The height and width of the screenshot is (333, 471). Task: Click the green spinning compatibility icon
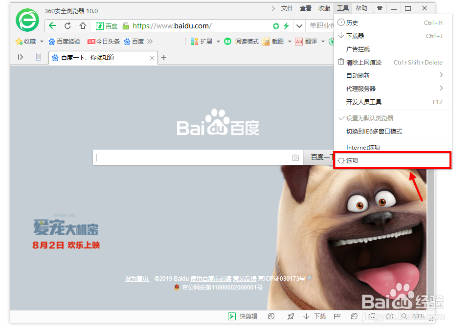coord(276,26)
